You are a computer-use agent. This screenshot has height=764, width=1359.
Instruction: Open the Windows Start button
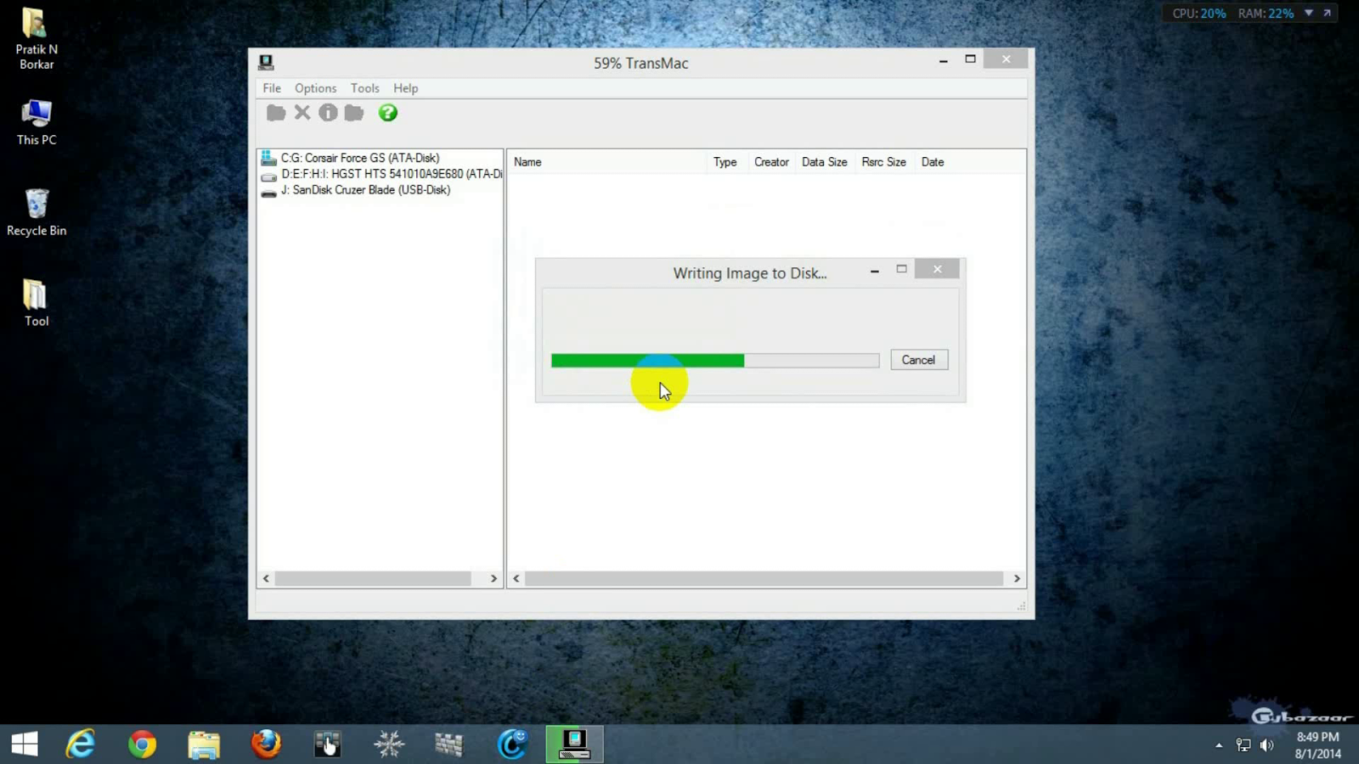coord(25,744)
